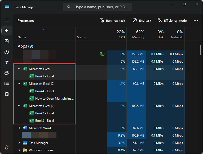The height and width of the screenshot is (154, 203).
Task: Click the Task Manager app icon in title bar
Action: [7, 6]
